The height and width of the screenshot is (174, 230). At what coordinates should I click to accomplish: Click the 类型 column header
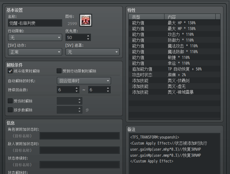[146, 17]
